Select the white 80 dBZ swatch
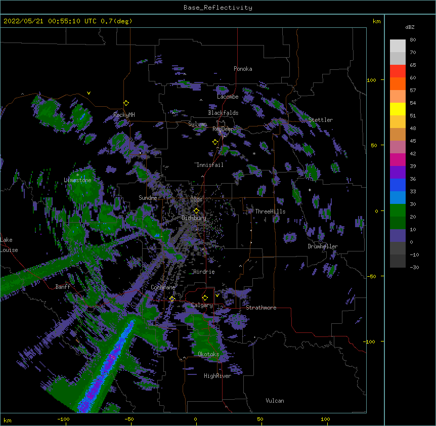This screenshot has width=436, height=426. [x=398, y=46]
